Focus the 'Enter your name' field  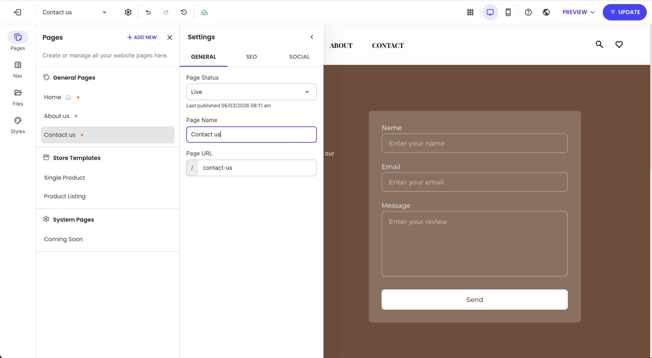click(475, 143)
